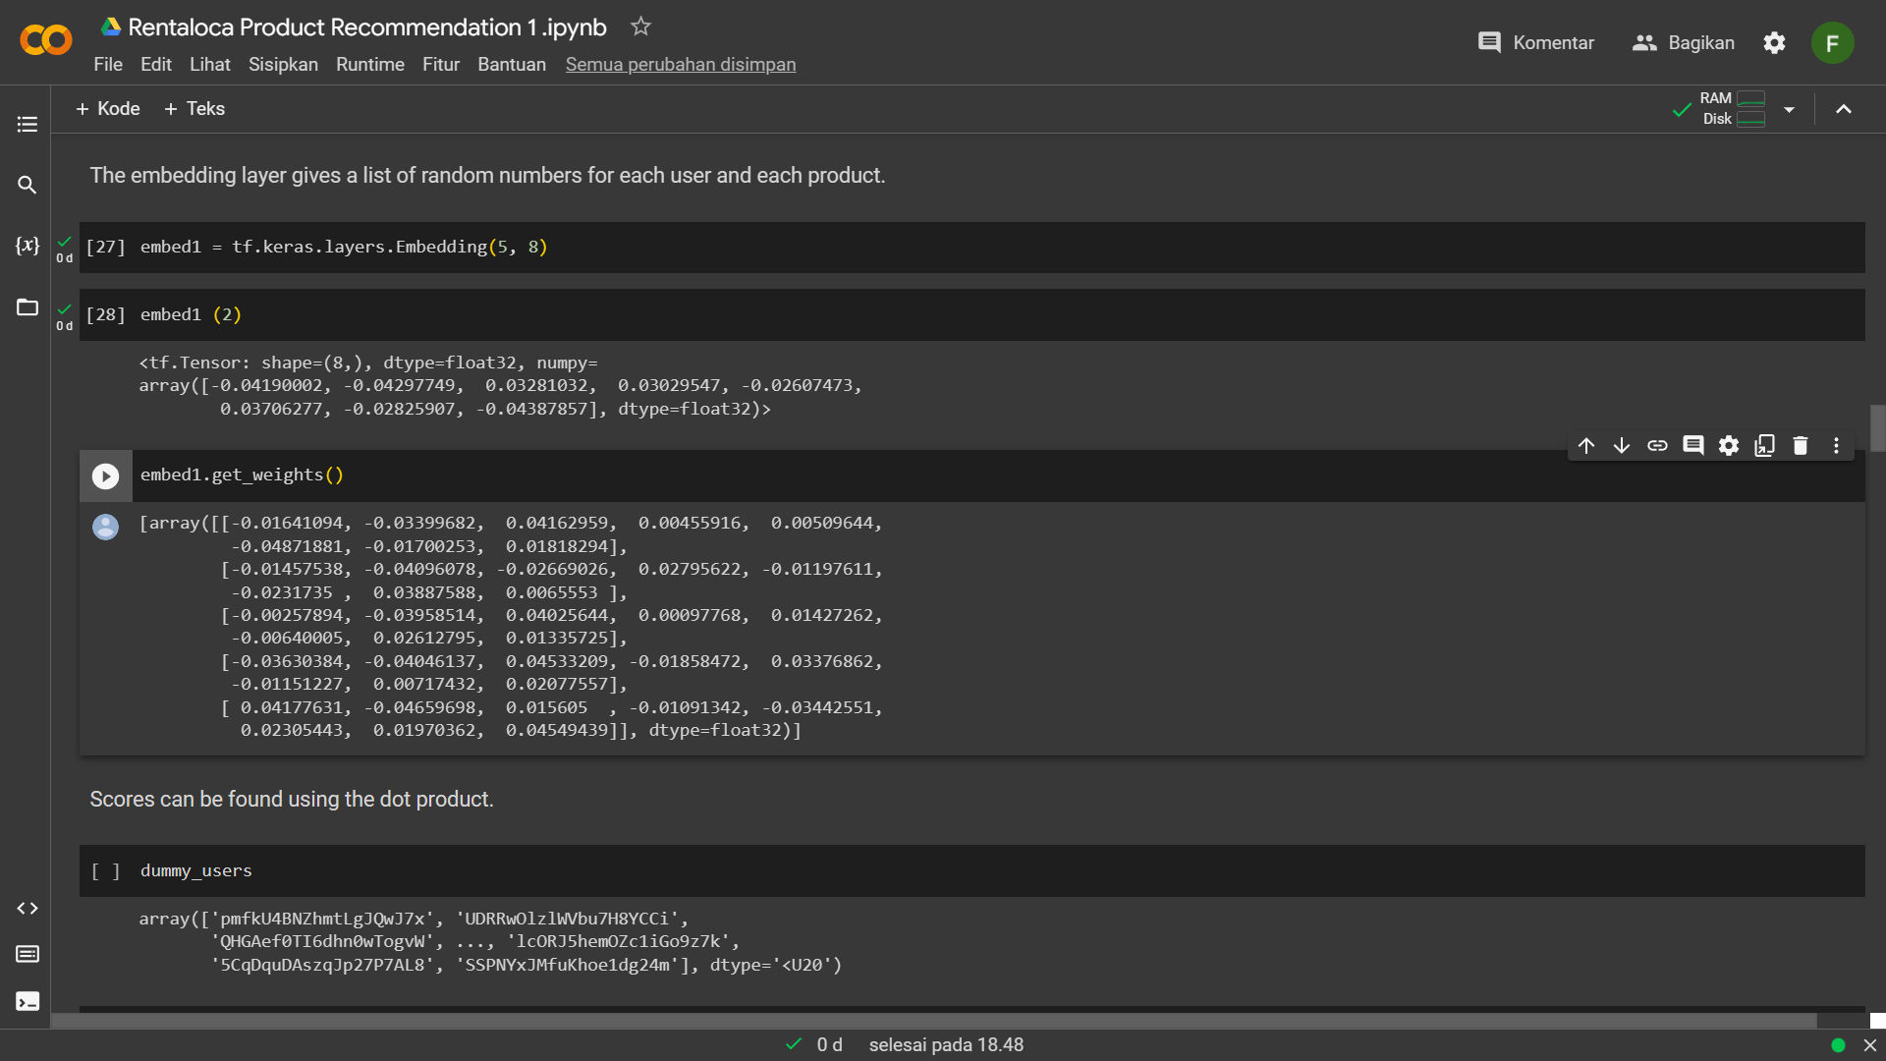Open more cell actions via three-dot menu
The height and width of the screenshot is (1061, 1886).
pos(1837,445)
